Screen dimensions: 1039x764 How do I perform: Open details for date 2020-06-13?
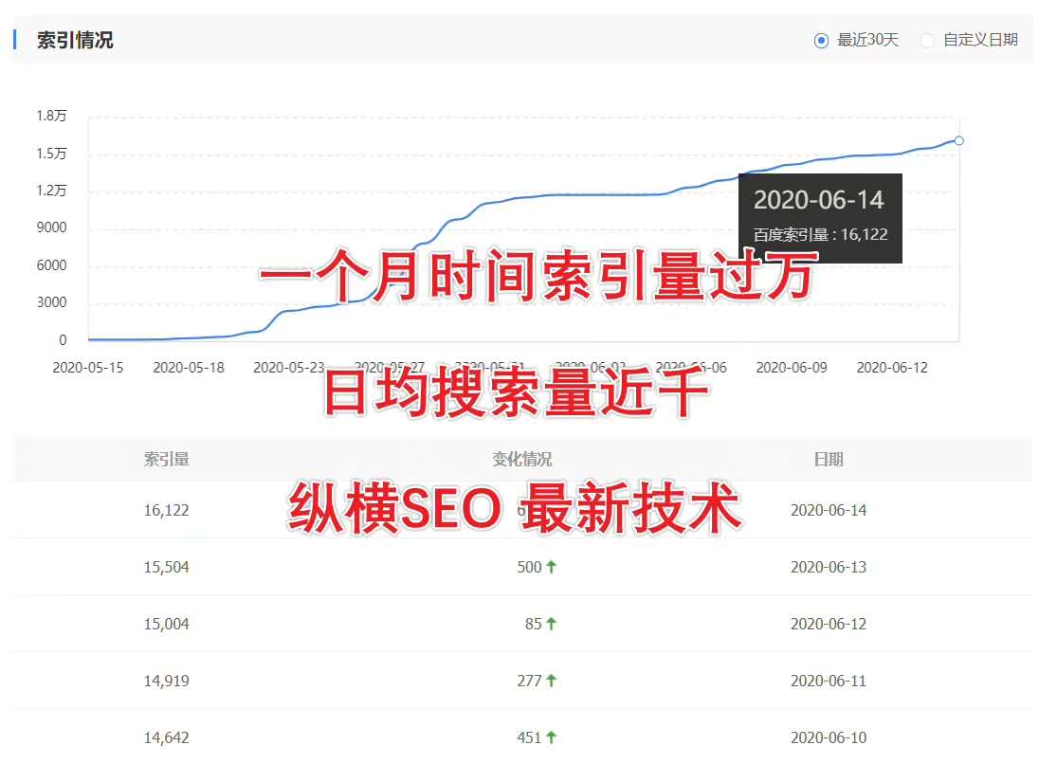tap(829, 566)
